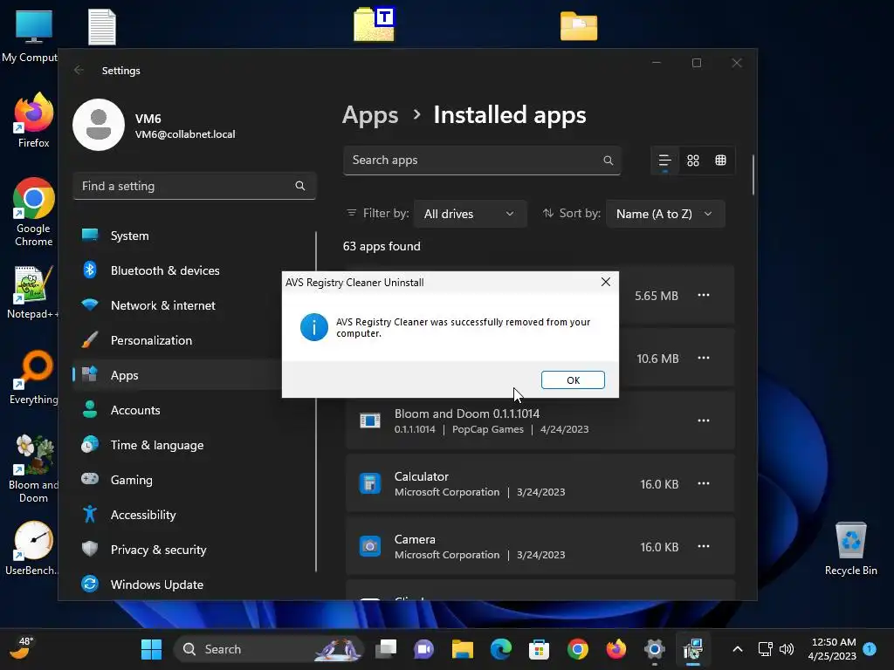Click the magnifier icon in Search apps

[608, 161]
